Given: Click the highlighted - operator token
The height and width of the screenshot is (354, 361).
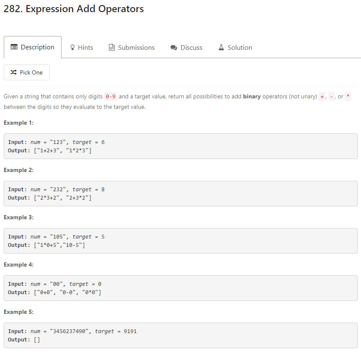Looking at the screenshot, I should point(332,96).
